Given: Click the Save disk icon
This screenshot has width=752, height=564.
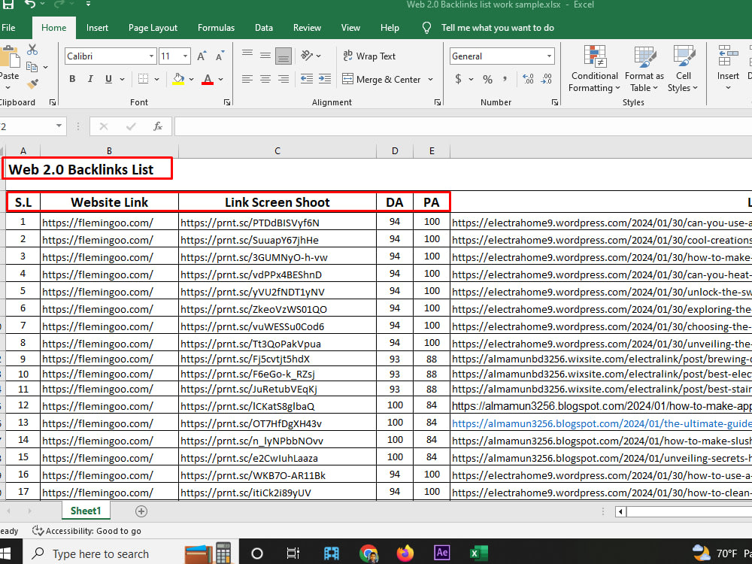Looking at the screenshot, I should 8,5.
